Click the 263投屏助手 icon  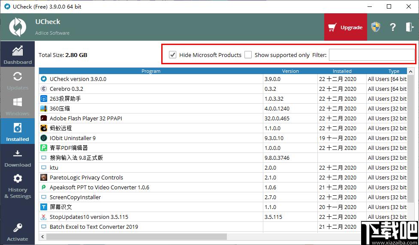pos(44,99)
